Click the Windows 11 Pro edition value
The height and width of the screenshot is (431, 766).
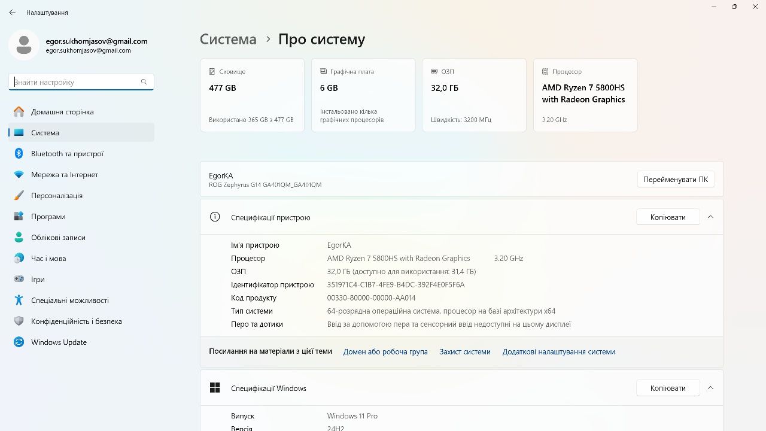click(x=352, y=416)
